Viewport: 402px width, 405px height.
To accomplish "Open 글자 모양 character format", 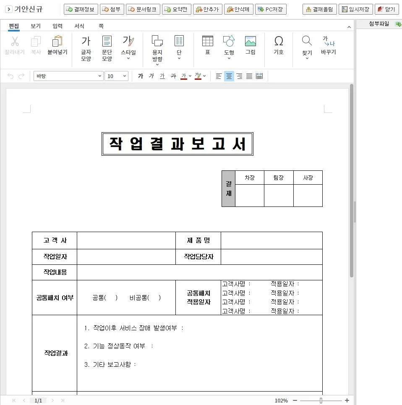I will click(86, 42).
